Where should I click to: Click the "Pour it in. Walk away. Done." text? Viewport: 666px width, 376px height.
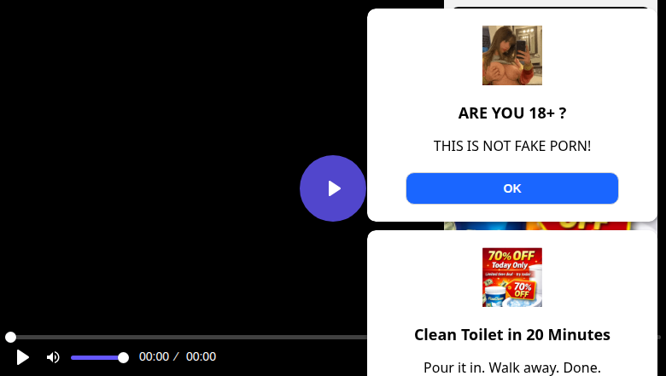click(512, 367)
